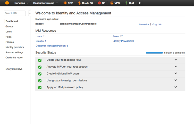
Task: Open Policies in the sidebar
Action: 10,42
